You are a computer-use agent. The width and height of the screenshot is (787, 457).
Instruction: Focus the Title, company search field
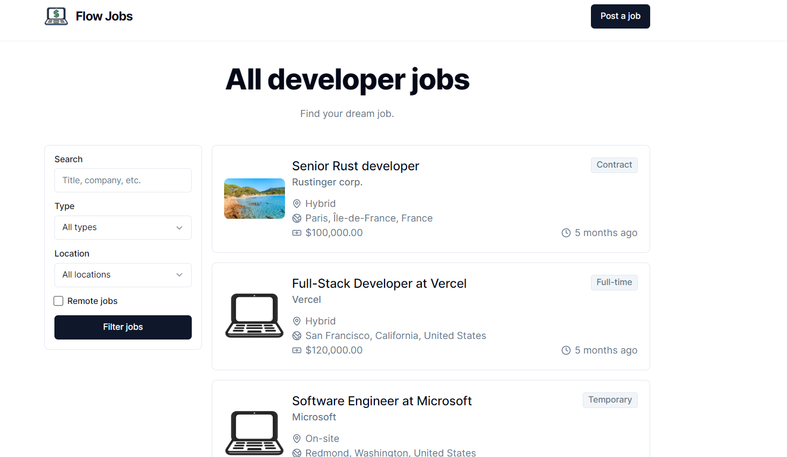(123, 181)
